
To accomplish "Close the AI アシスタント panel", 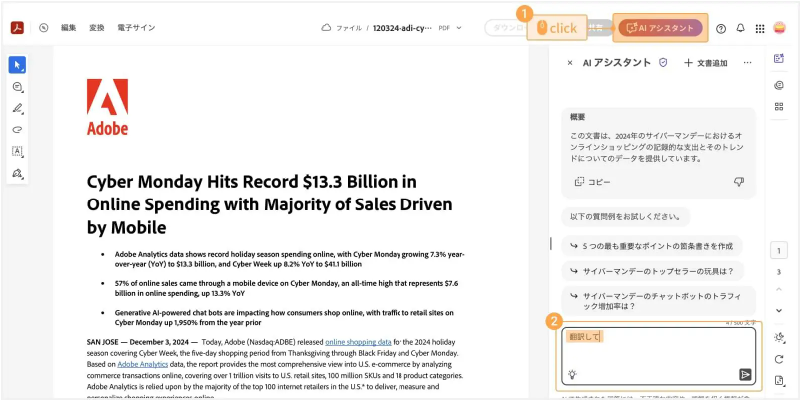I will (570, 63).
